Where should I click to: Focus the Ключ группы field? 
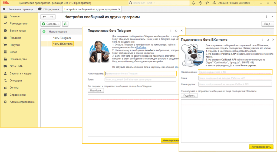click(x=235, y=84)
